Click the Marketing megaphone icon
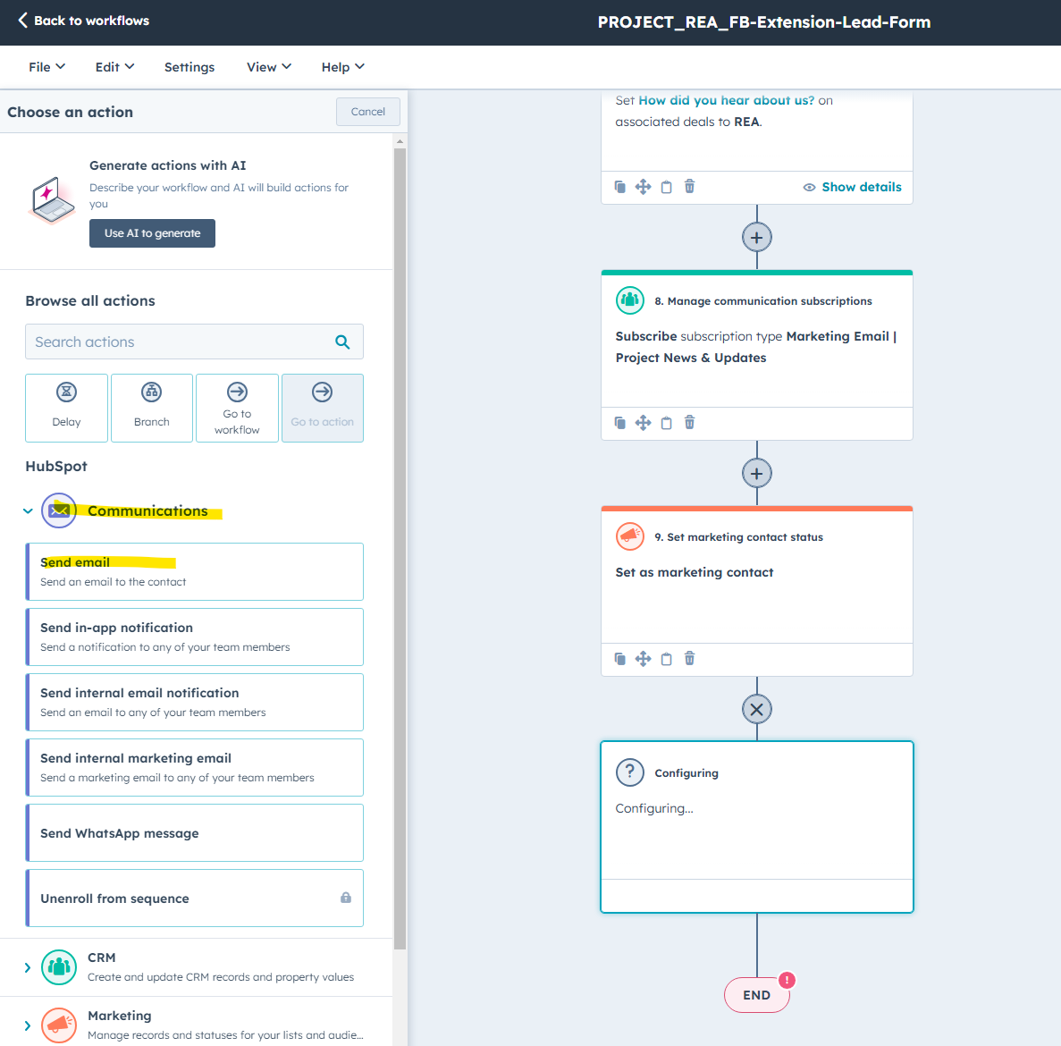The image size is (1061, 1046). [x=59, y=1025]
